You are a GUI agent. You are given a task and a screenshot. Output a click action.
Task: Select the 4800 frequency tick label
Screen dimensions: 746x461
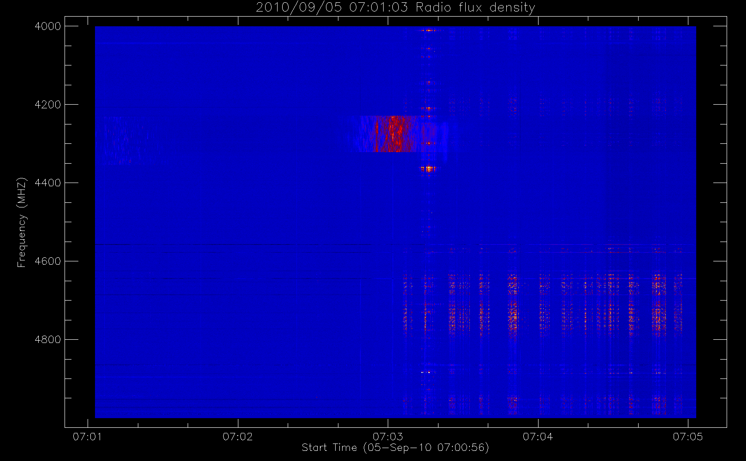coord(48,340)
